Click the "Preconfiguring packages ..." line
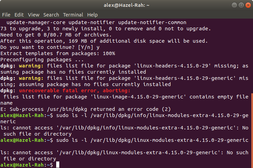The height and width of the screenshot is (168, 253). [40, 60]
